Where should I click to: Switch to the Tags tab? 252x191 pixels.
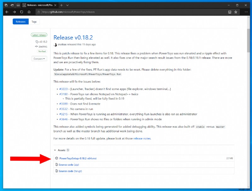34,21
